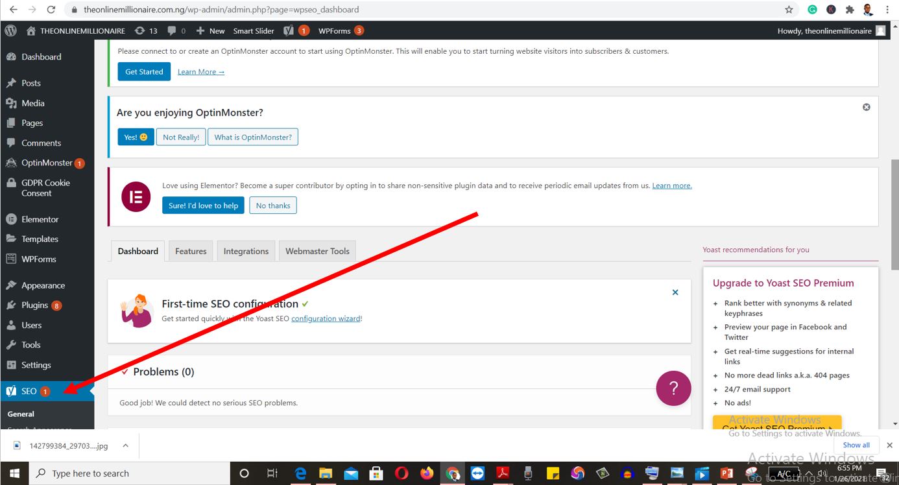Close the First-time SEO configuration box
899x485 pixels.
point(675,292)
